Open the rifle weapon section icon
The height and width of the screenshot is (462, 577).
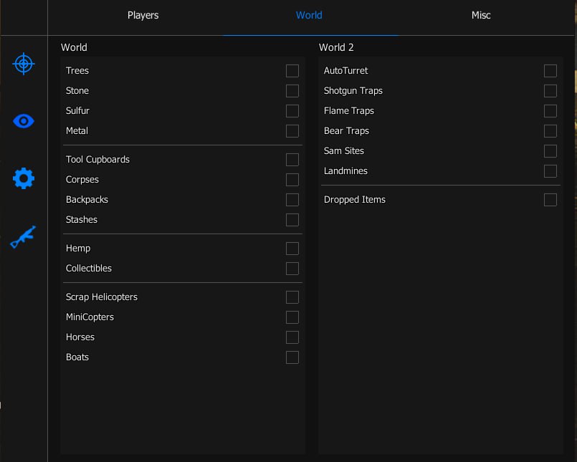(23, 237)
